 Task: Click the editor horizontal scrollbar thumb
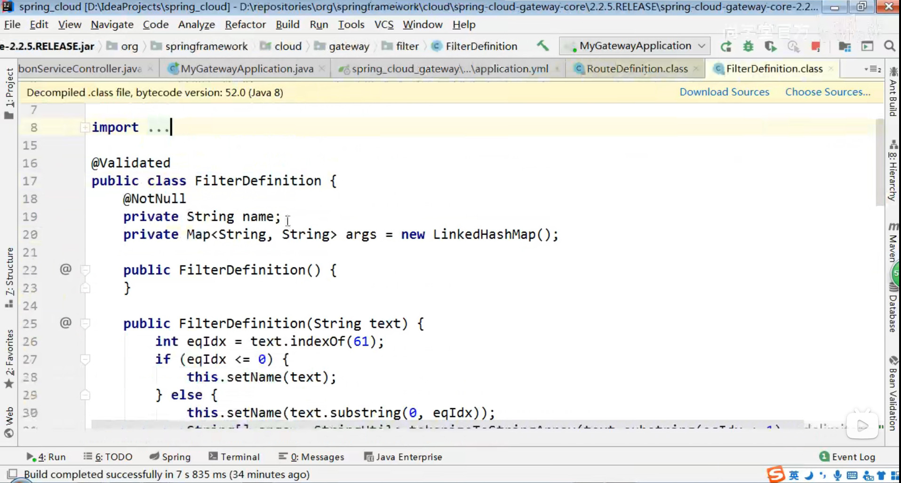(447, 424)
